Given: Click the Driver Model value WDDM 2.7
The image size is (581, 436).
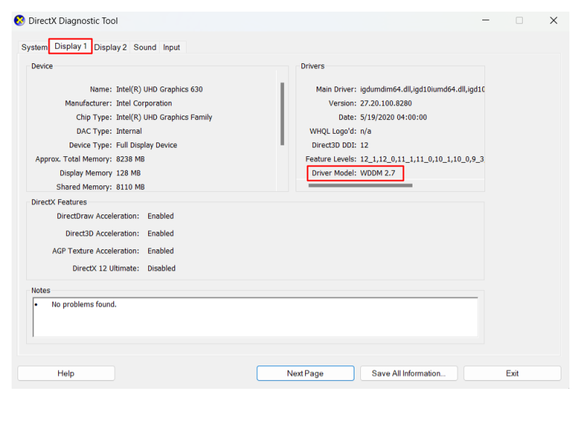Looking at the screenshot, I should pos(378,173).
